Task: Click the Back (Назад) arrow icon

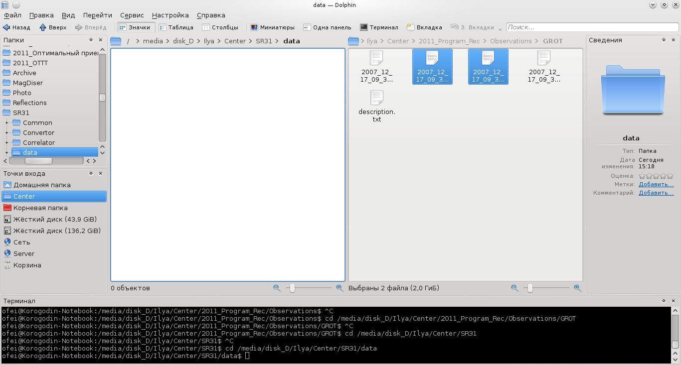Action: (6, 27)
